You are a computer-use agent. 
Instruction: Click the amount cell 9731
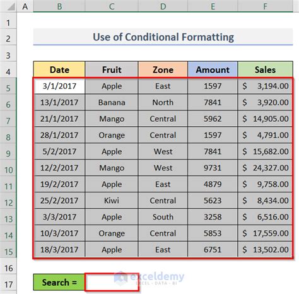[213, 168]
